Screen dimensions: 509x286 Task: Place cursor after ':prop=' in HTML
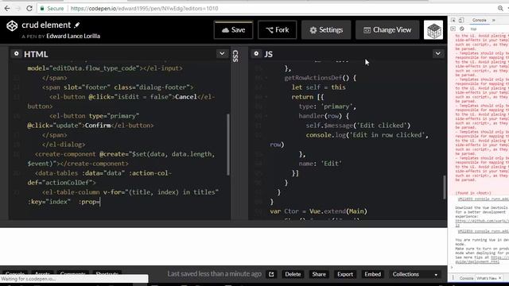[x=100, y=202]
